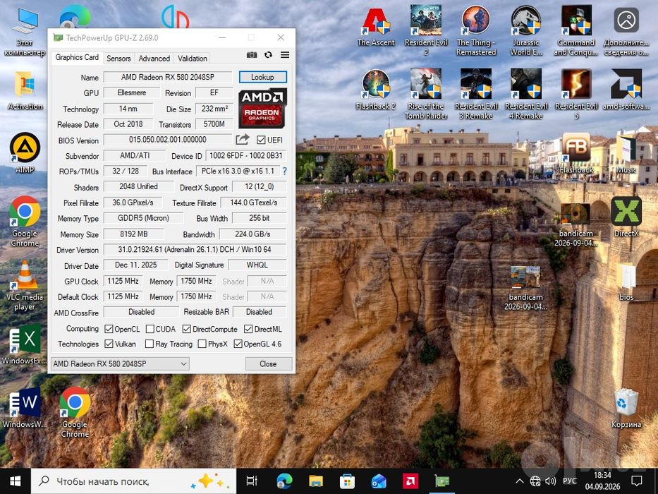Click the AMD Radeon Graphics logo

pyautogui.click(x=262, y=108)
